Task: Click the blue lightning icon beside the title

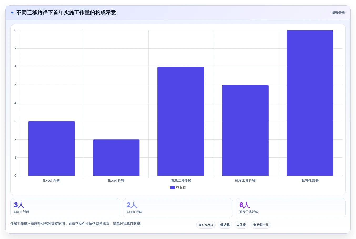Action: click(12, 13)
